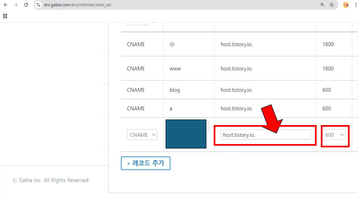
Task: Focus the address bar URL dns.gabia.com
Action: [x=77, y=5]
